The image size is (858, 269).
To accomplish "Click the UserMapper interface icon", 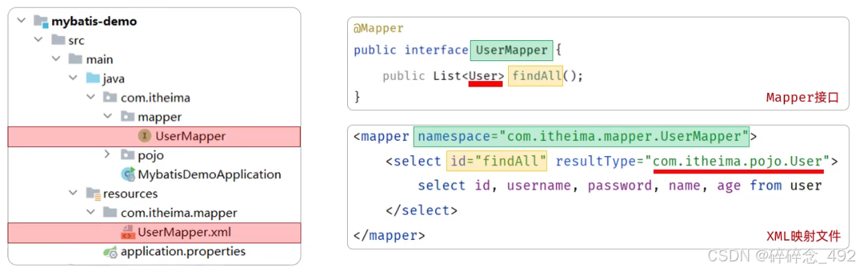I will point(144,137).
